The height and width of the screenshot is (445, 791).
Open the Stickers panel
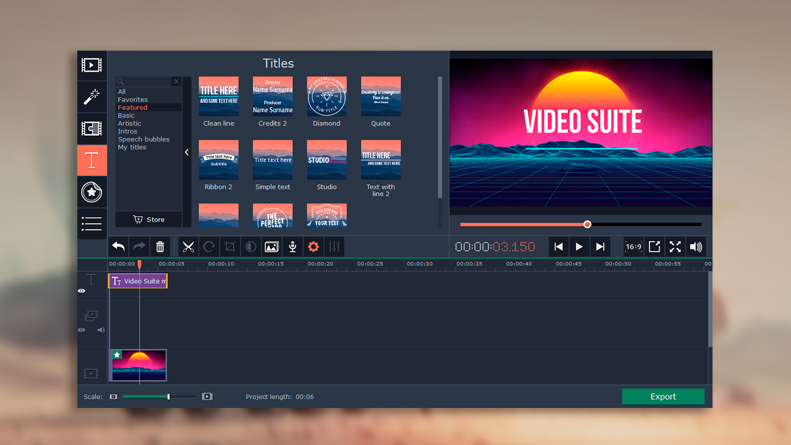(x=91, y=192)
